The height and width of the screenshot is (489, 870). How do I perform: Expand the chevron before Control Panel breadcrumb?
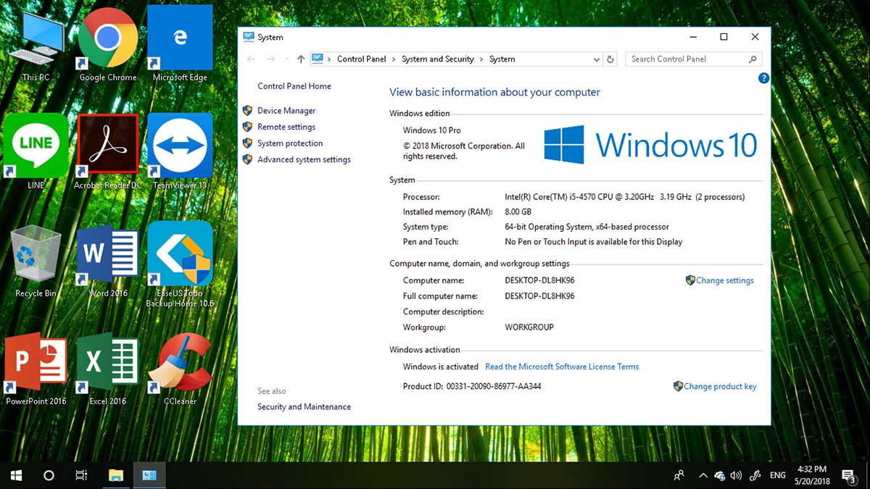(x=329, y=59)
